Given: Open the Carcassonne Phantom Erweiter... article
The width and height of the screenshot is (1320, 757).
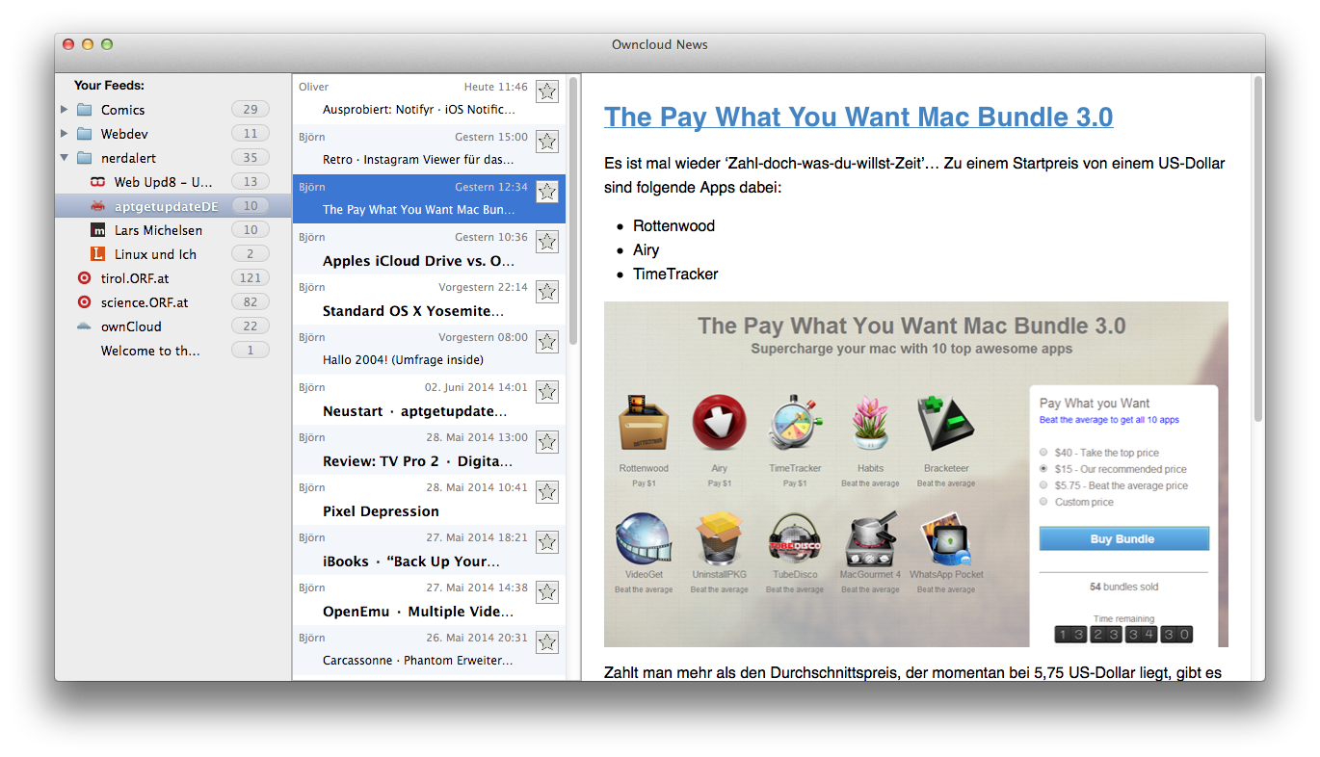Looking at the screenshot, I should (429, 650).
